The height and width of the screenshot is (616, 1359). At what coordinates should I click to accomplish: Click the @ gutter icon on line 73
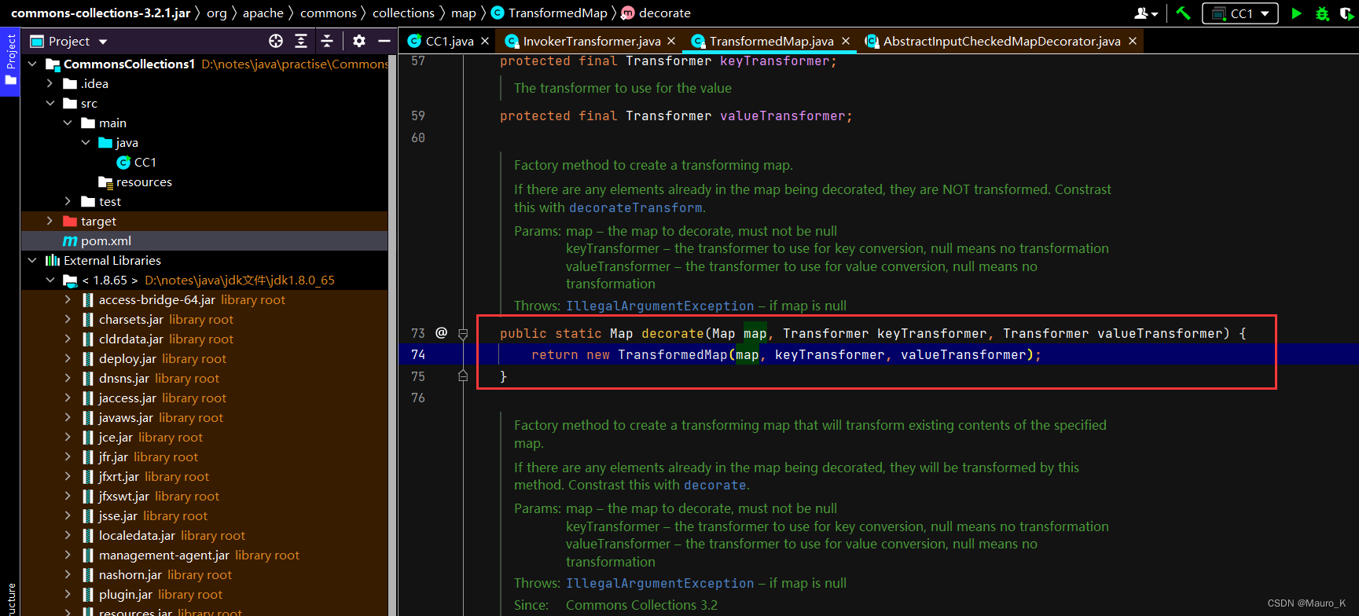[441, 332]
